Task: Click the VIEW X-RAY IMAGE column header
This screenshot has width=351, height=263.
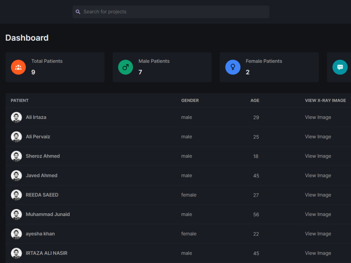Action: click(x=325, y=100)
